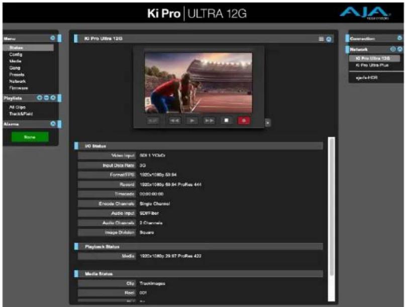Select Ki Pro Ultra 12G in Network list

[374, 58]
